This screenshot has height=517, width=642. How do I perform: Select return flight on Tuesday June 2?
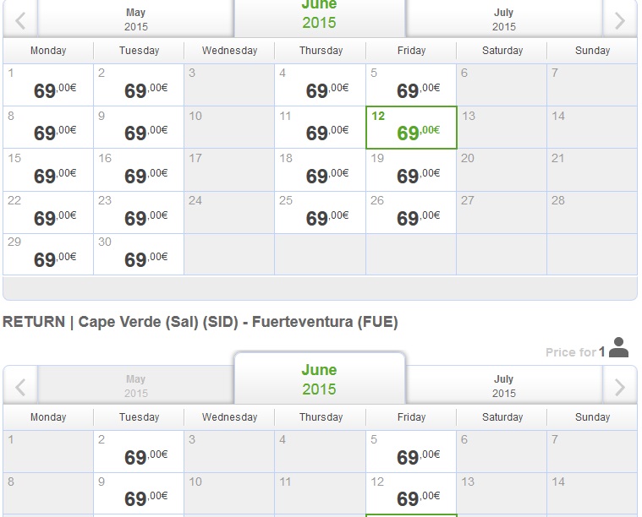139,452
